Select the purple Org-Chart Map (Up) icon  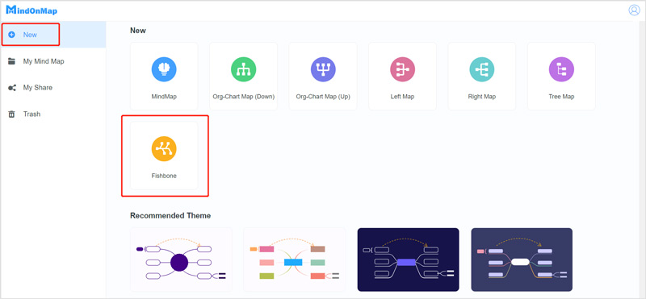pos(322,69)
